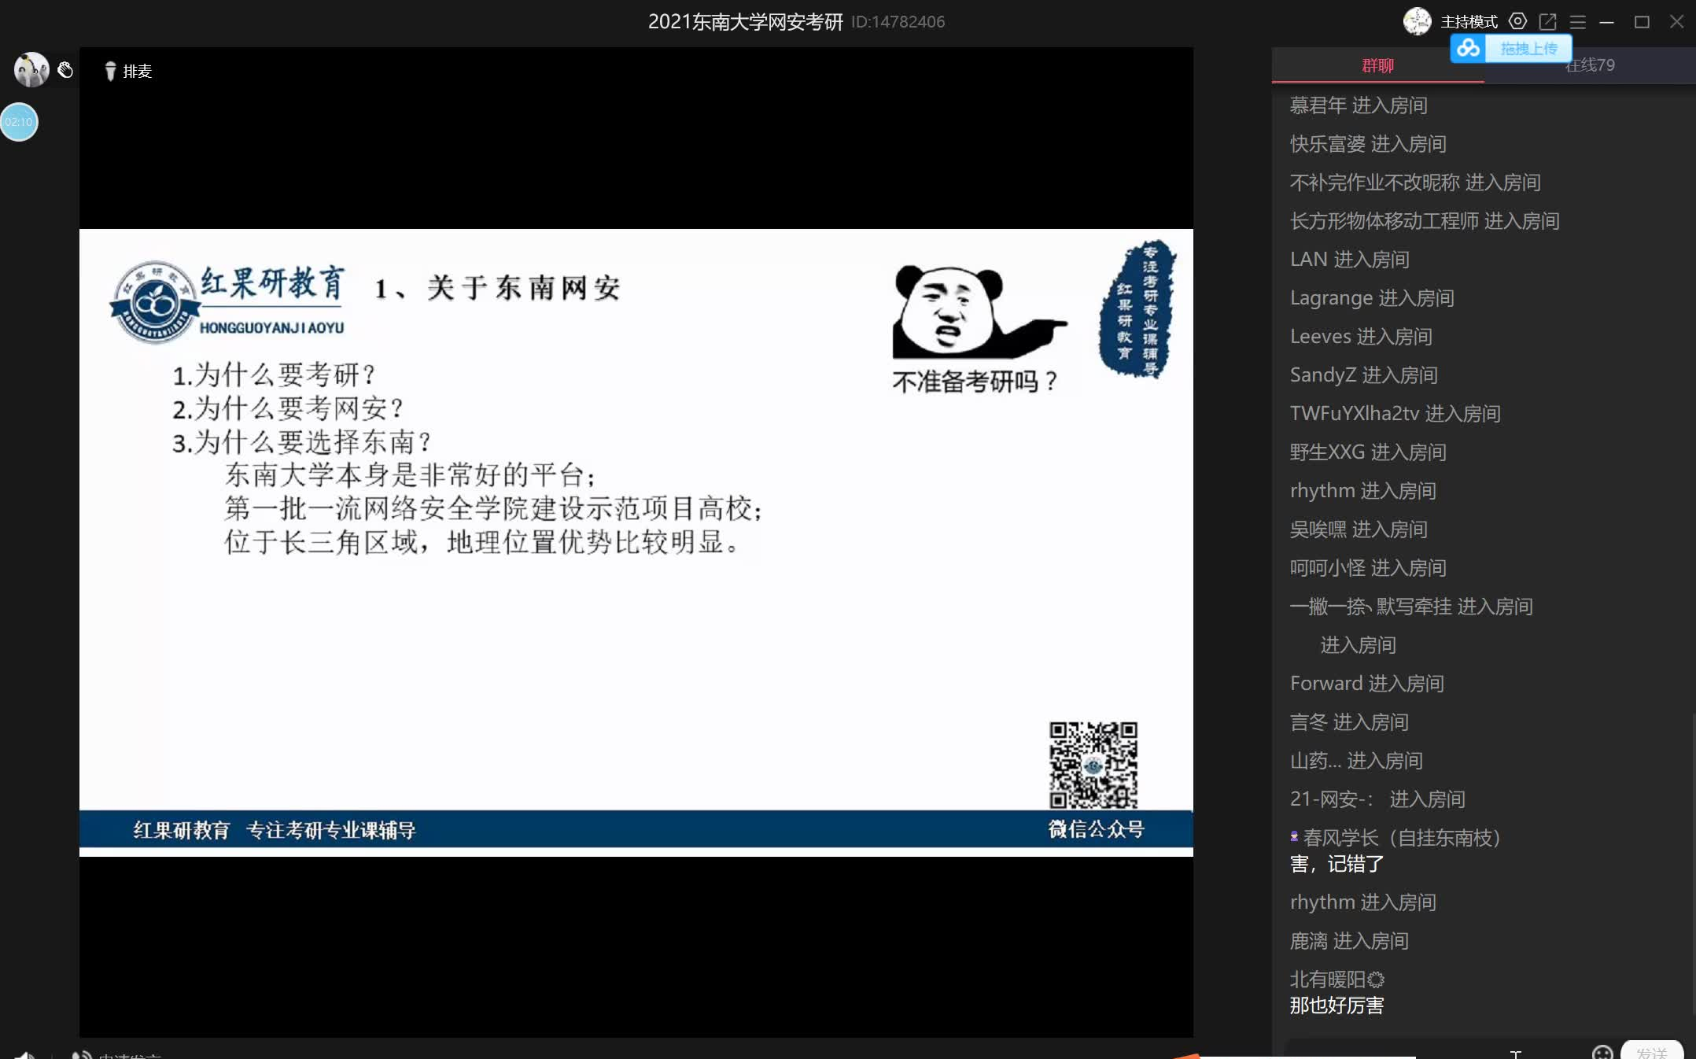Expand the online members list labeled 在线79
Image resolution: width=1696 pixels, height=1059 pixels.
[1588, 65]
